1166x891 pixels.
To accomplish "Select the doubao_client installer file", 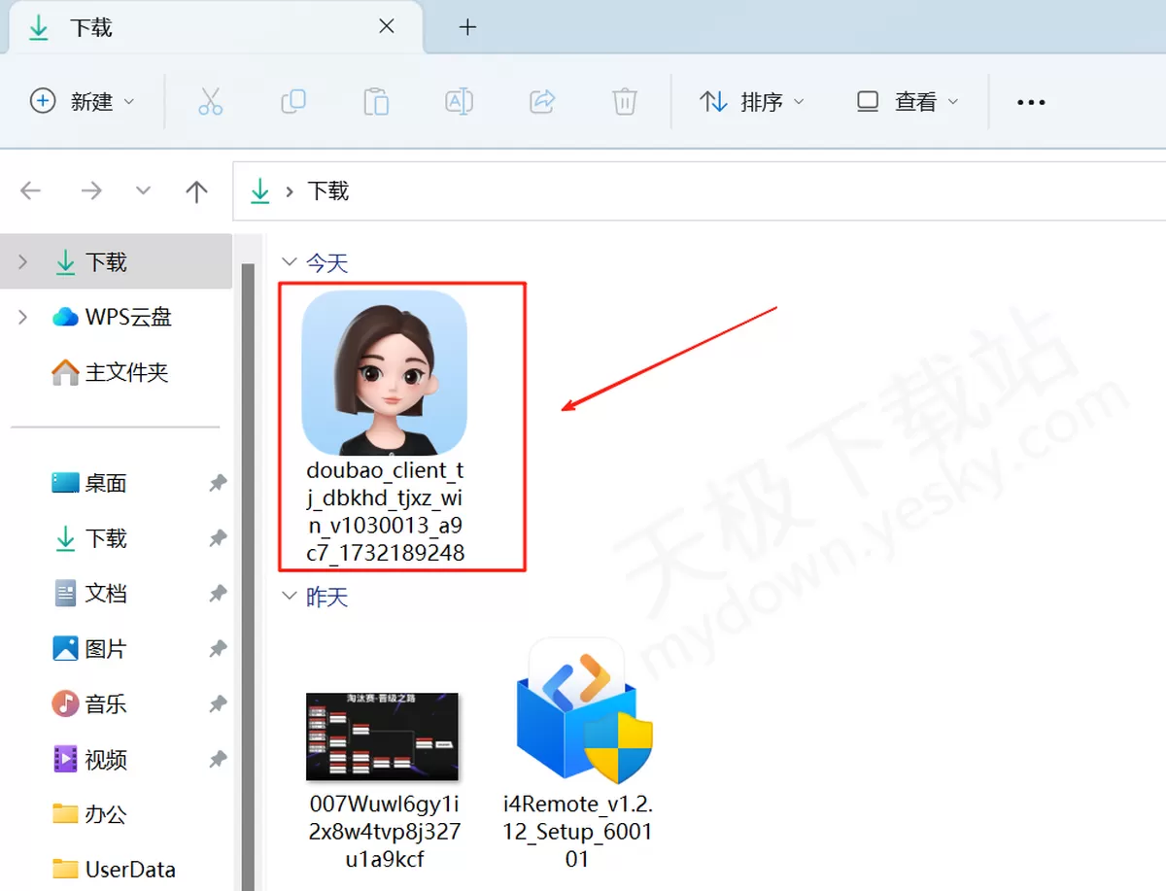I will [385, 428].
